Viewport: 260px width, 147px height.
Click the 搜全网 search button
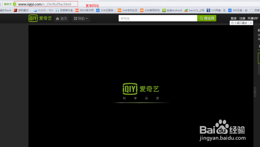[x=207, y=18]
